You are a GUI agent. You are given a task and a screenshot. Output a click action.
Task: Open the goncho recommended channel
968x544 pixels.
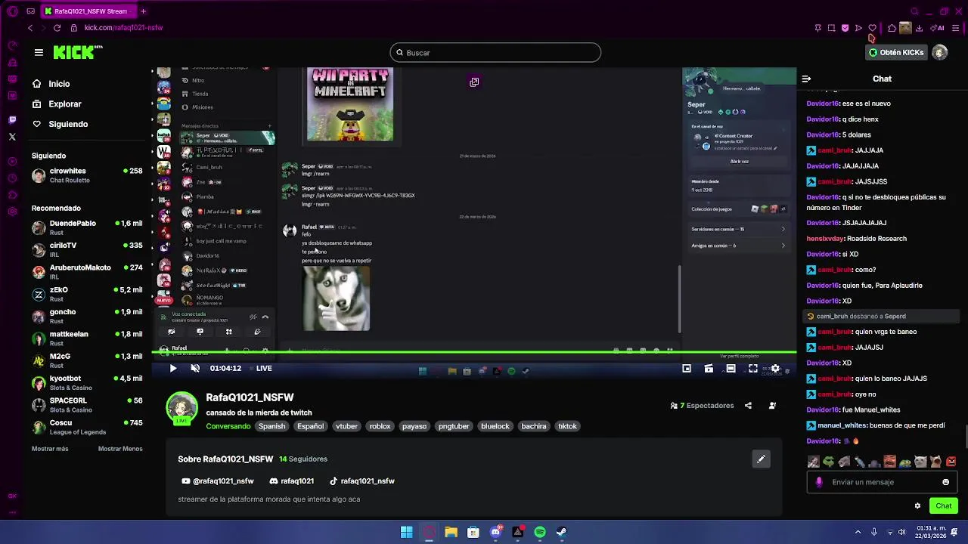[x=87, y=316]
